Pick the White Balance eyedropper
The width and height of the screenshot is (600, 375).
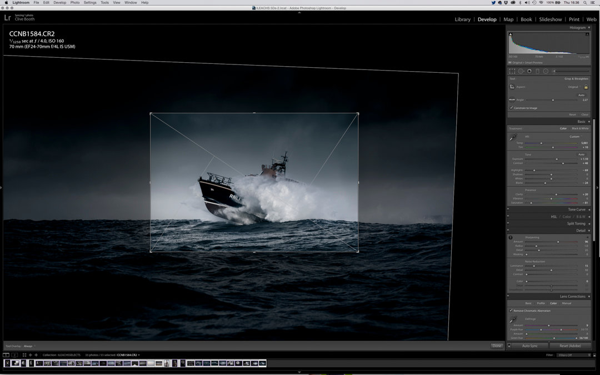coord(513,137)
